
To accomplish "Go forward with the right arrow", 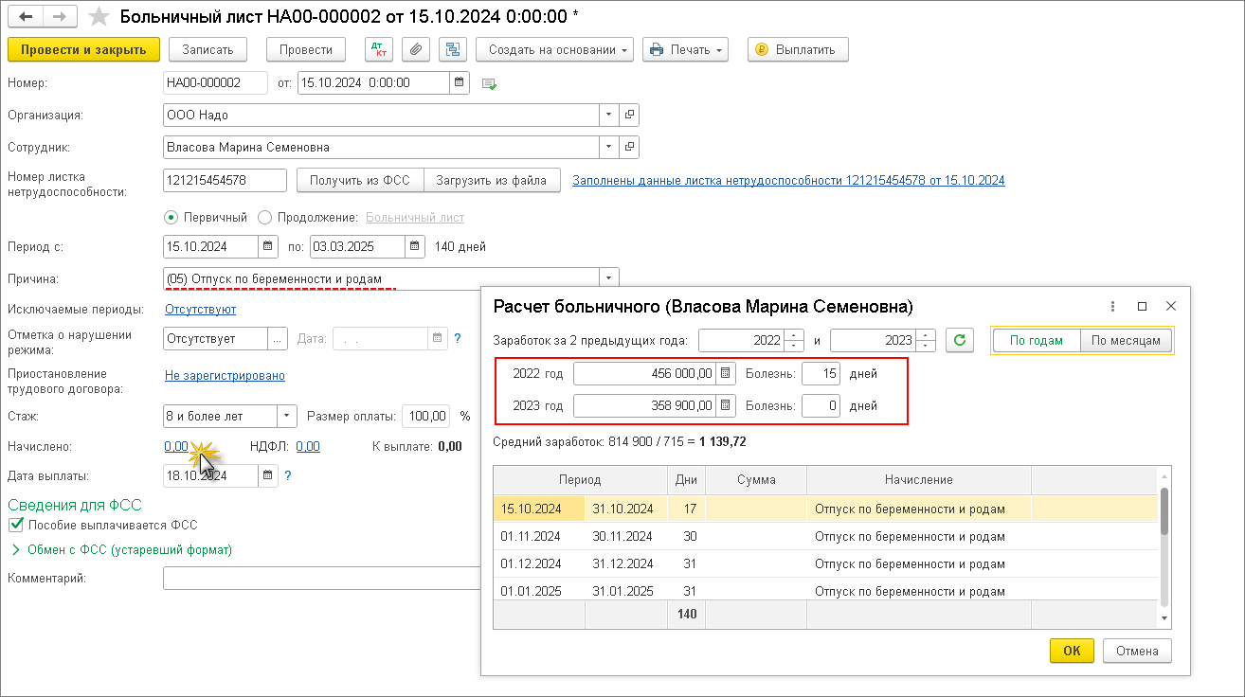I will coord(60,17).
